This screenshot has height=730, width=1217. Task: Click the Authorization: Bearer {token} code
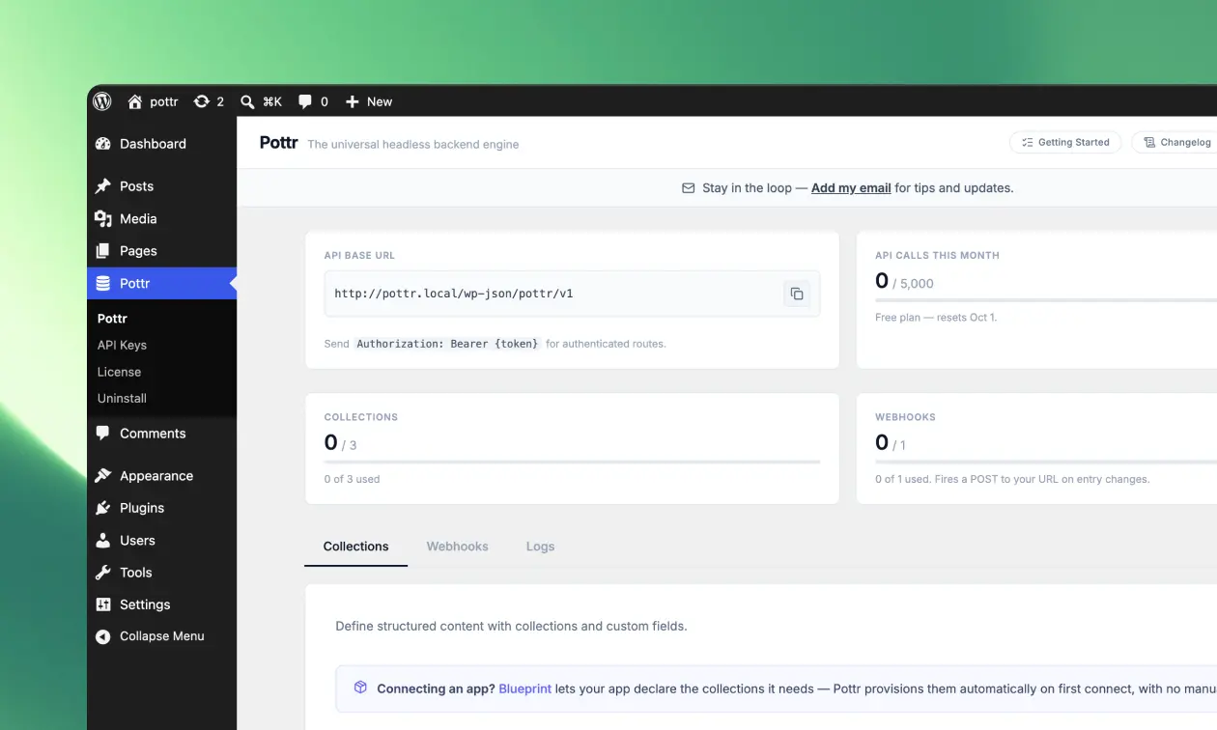click(x=447, y=344)
